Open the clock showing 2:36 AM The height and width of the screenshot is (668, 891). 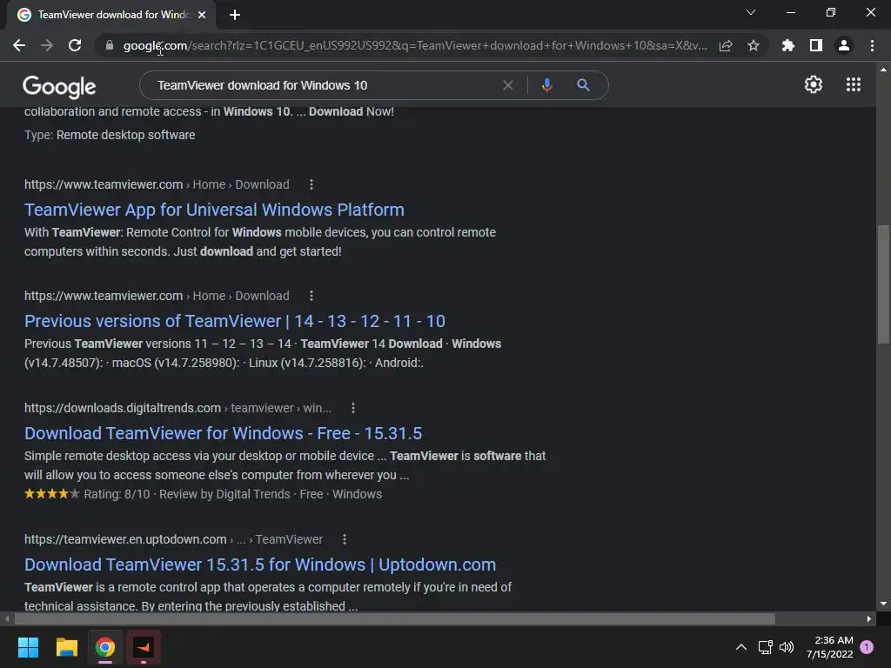pyautogui.click(x=829, y=647)
